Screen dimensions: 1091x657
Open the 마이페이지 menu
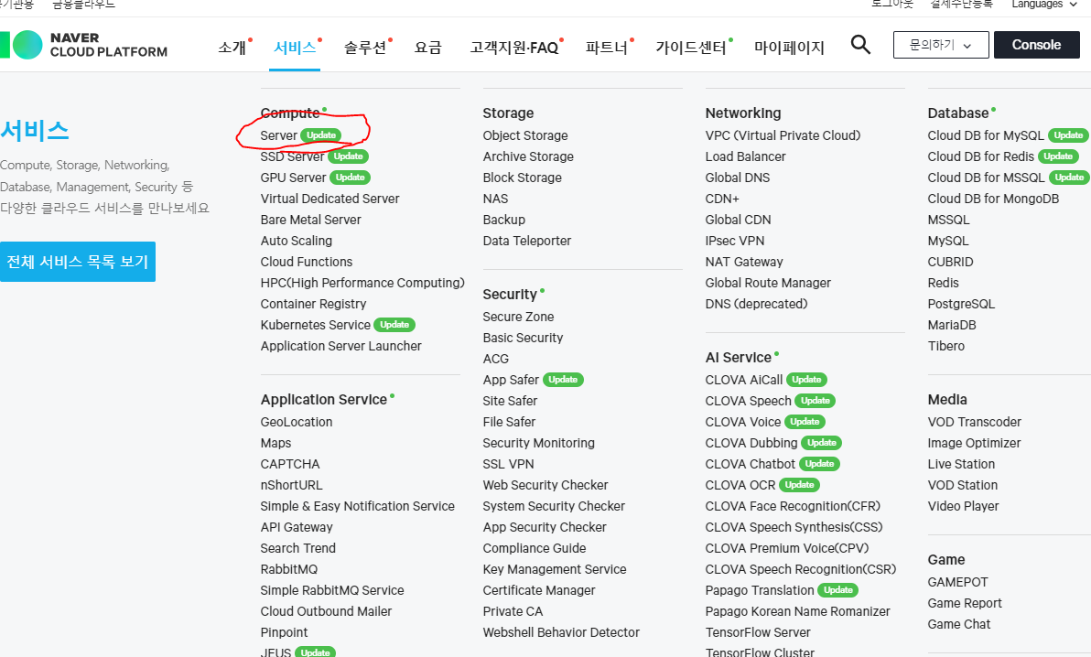[x=789, y=48]
